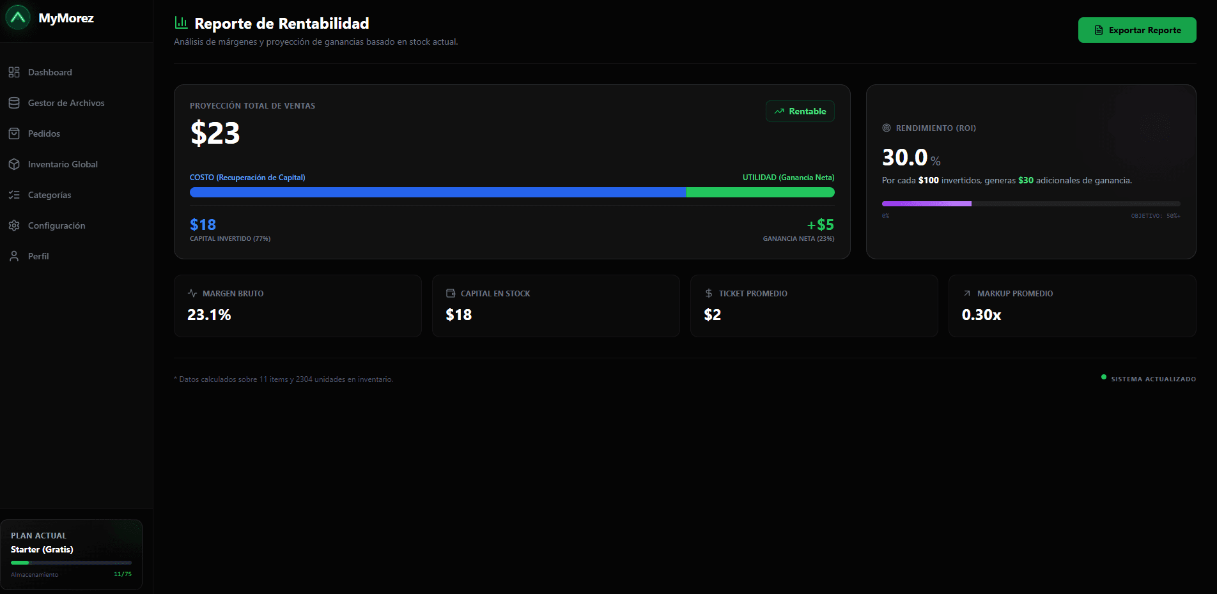
Task: Expand the Proyección Total de Ventas card
Action: coord(511,172)
